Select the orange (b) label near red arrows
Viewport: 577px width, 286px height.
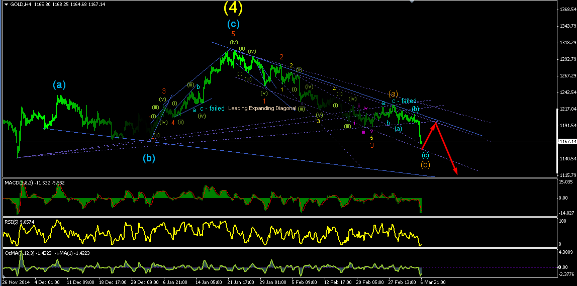[425, 164]
